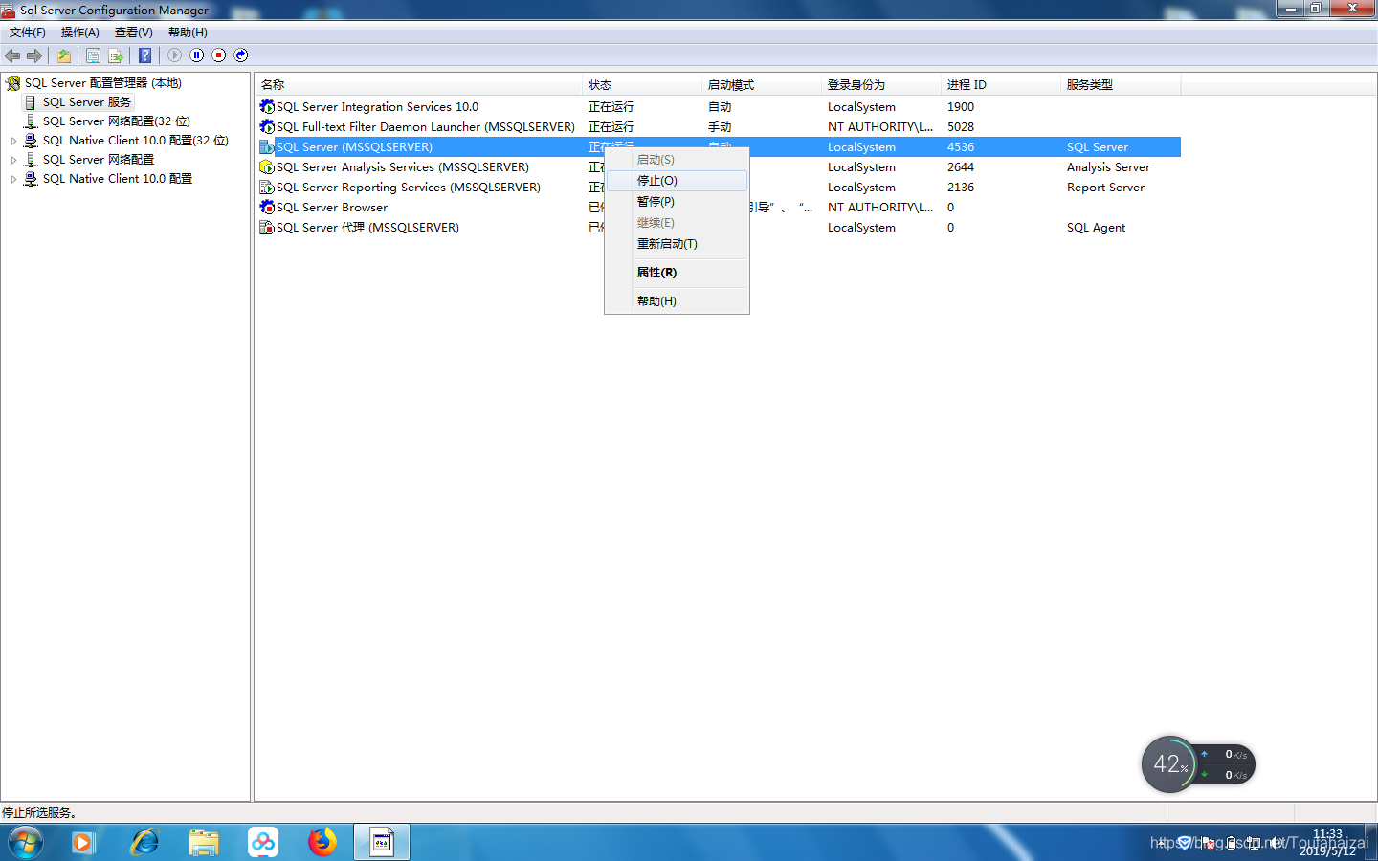Viewport: 1378px width, 861px height.
Task: Expand SQL Server 网络配置 tree node
Action: point(13,160)
